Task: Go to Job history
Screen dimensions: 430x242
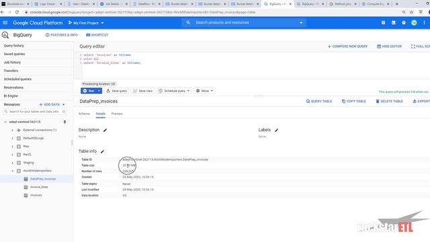Action: tap(12, 63)
